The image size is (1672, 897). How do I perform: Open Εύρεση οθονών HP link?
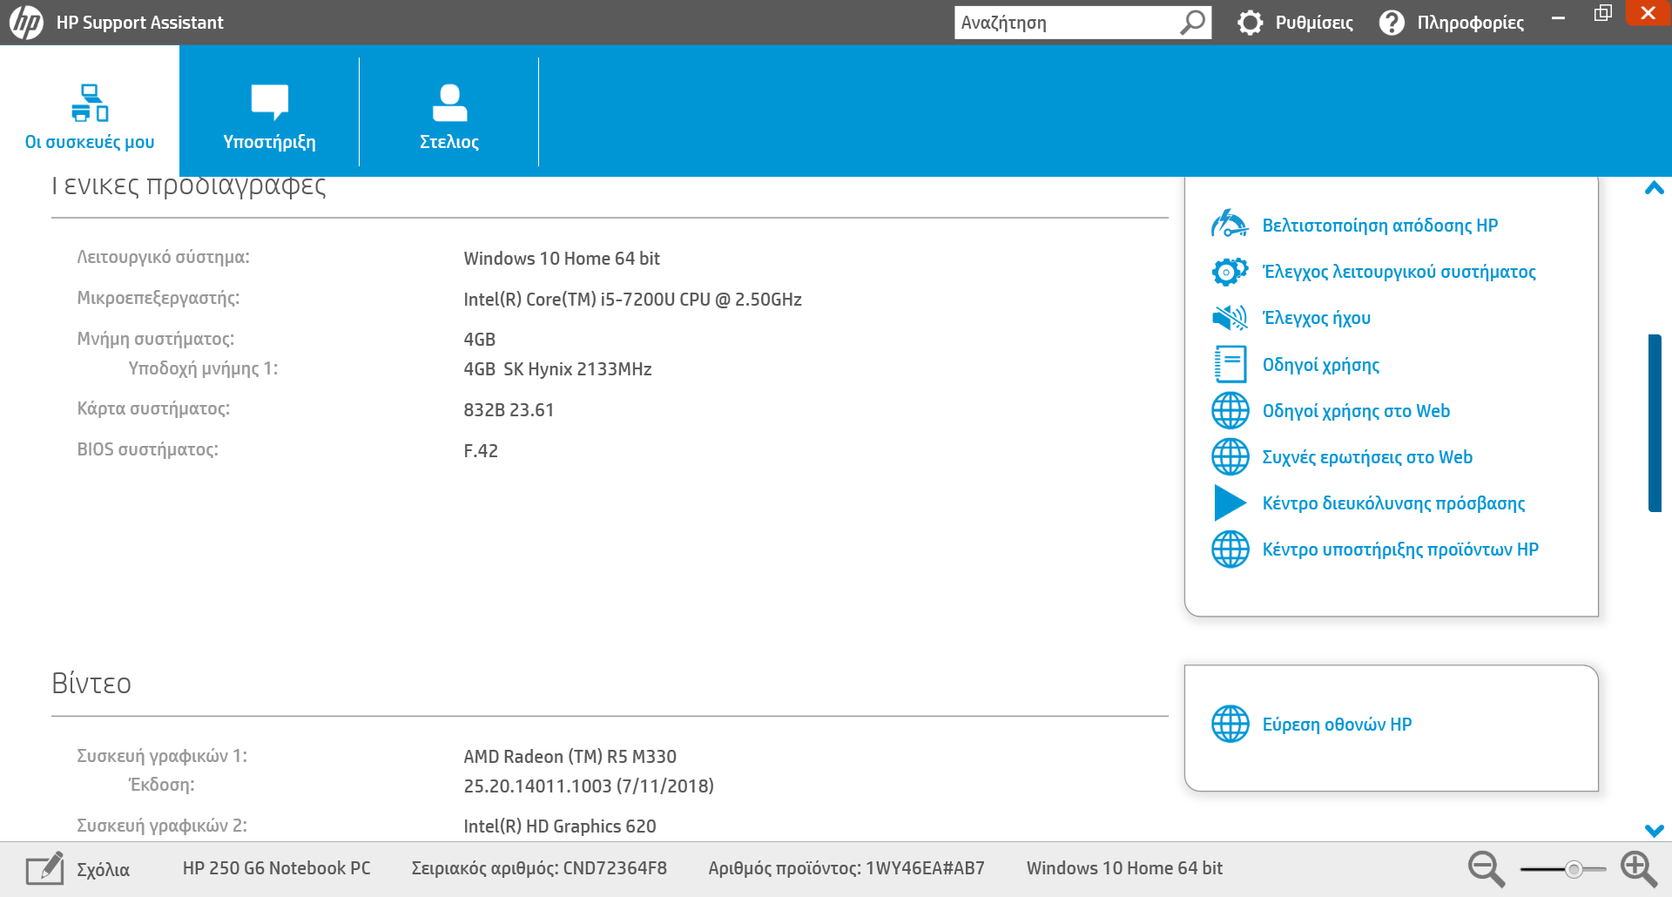click(1337, 725)
